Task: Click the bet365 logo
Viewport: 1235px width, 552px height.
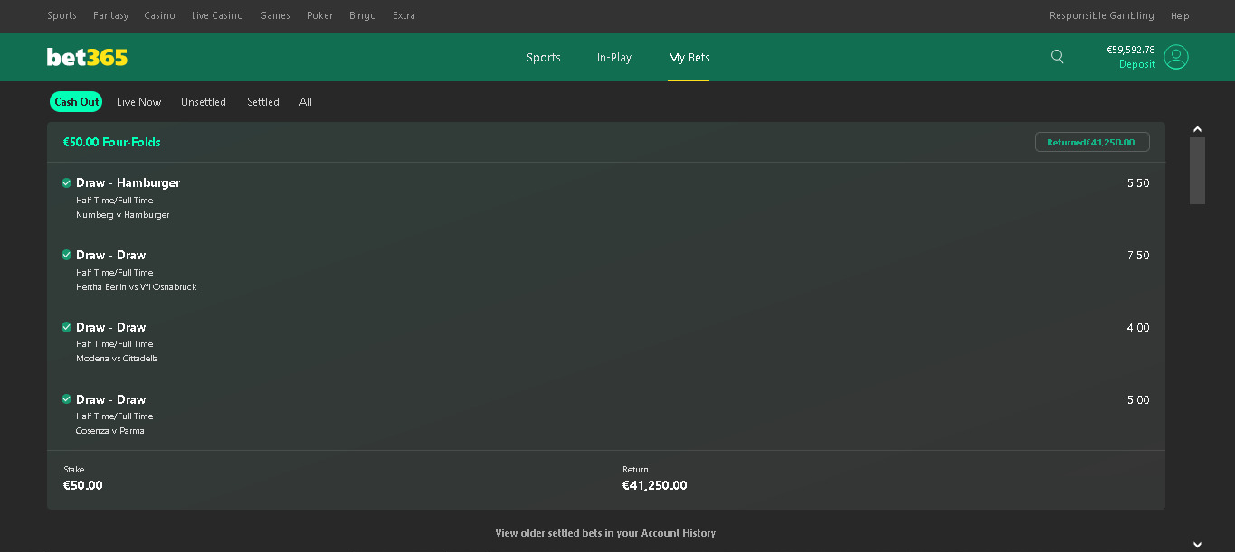Action: coord(87,57)
